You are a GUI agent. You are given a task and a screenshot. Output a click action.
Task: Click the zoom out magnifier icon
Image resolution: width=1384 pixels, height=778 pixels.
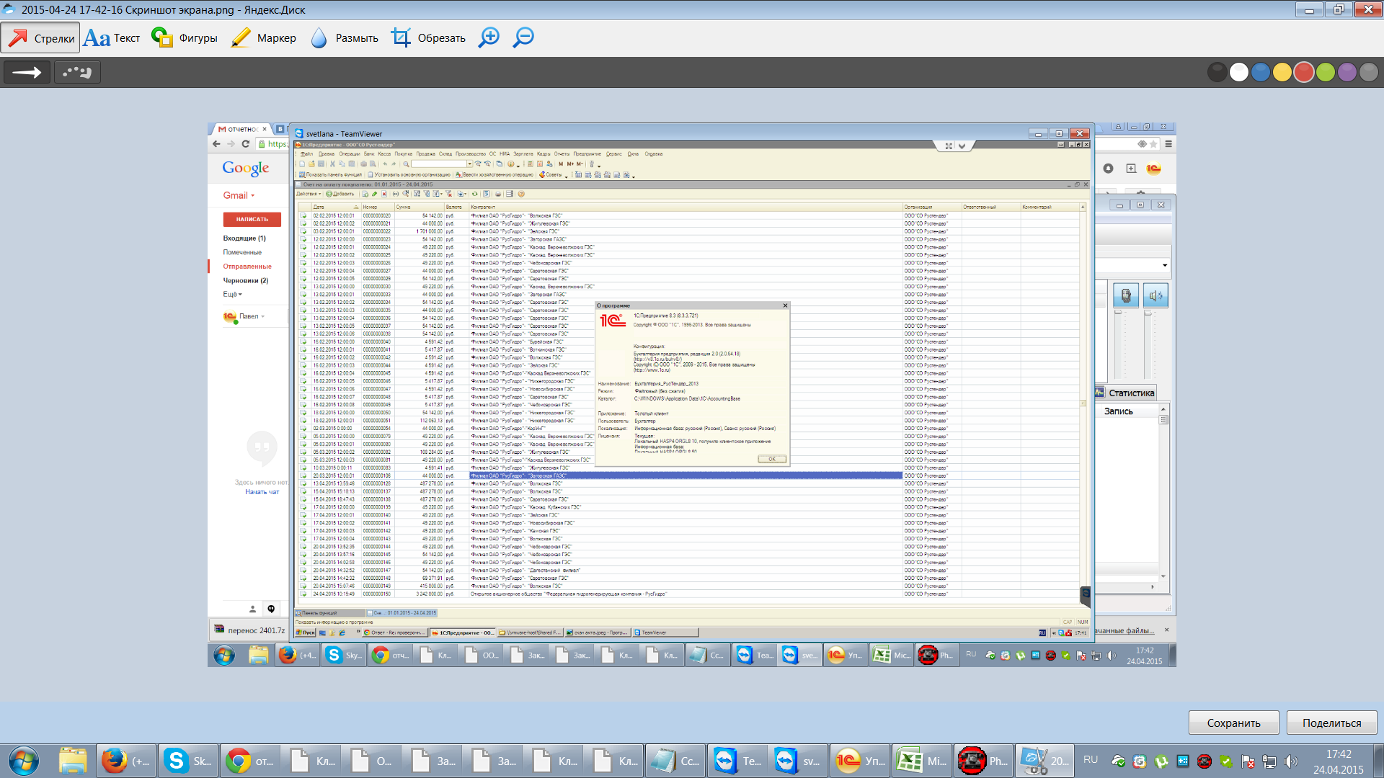[523, 37]
